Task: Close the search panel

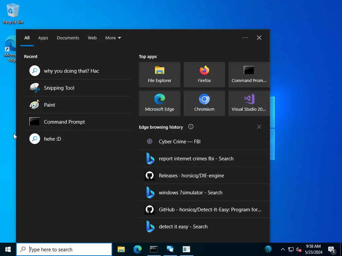Action: 259,38
